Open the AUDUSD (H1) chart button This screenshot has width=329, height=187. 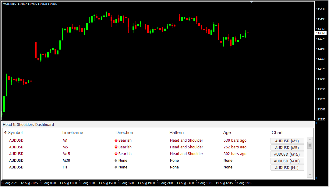[287, 168]
